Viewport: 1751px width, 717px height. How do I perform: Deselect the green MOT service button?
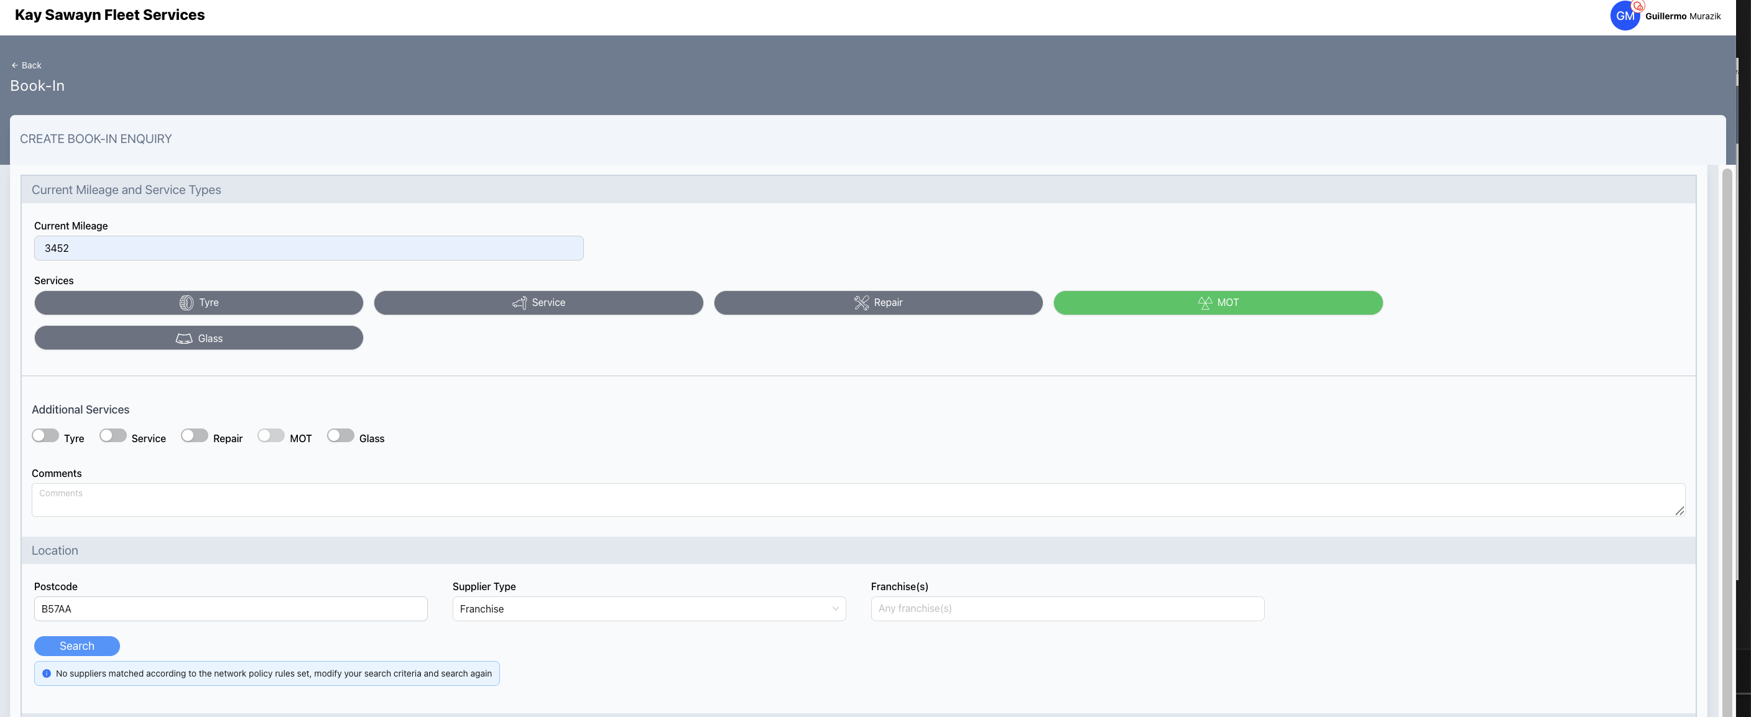(x=1218, y=303)
